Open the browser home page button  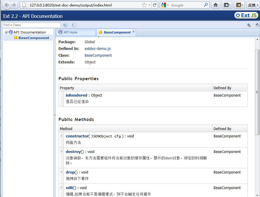tap(216, 5)
